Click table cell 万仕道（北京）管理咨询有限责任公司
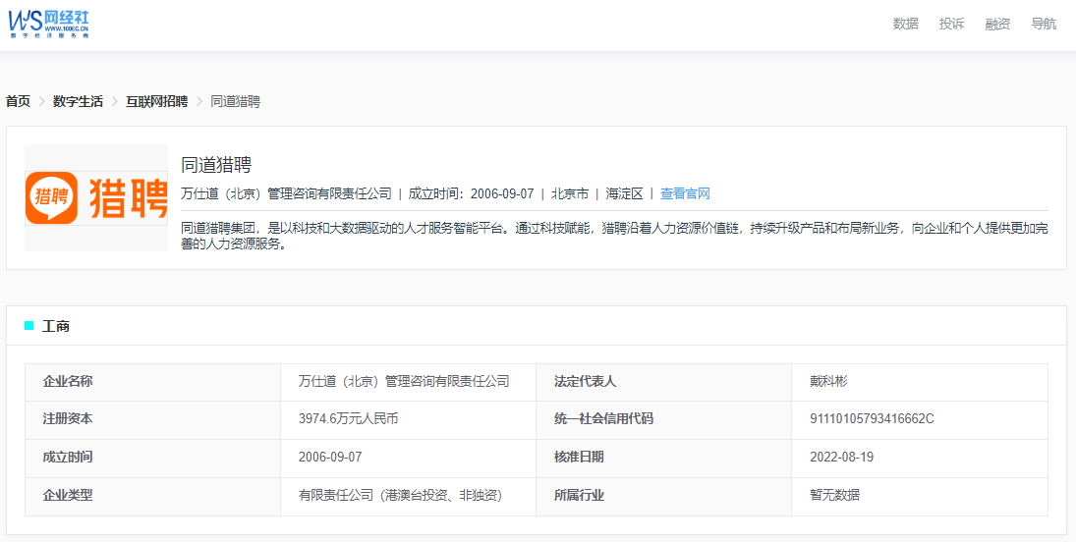Viewport: 1076px width, 542px height. 408,382
